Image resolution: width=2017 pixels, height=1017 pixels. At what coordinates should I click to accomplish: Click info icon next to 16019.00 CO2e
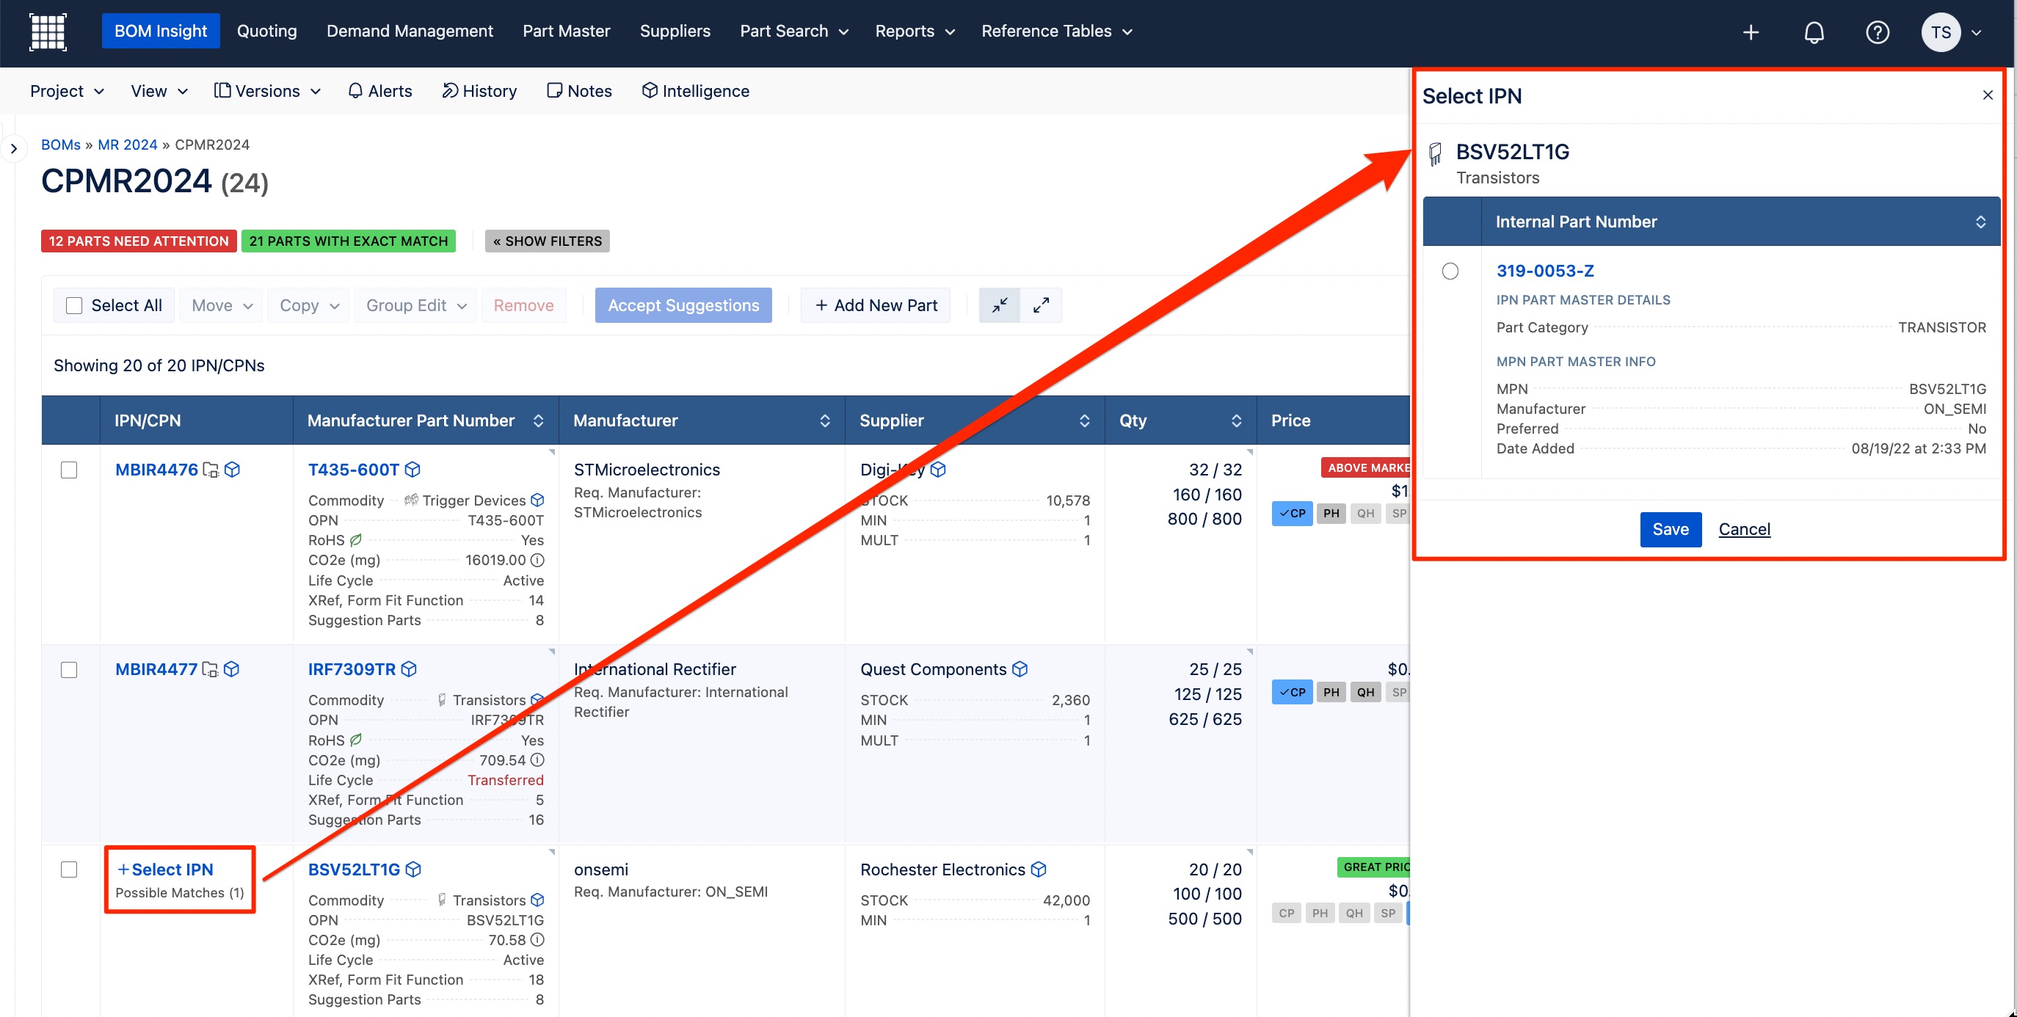537,560
